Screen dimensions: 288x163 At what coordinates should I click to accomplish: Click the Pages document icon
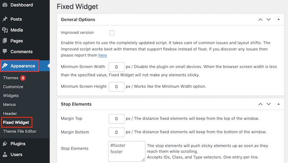(x=5, y=41)
